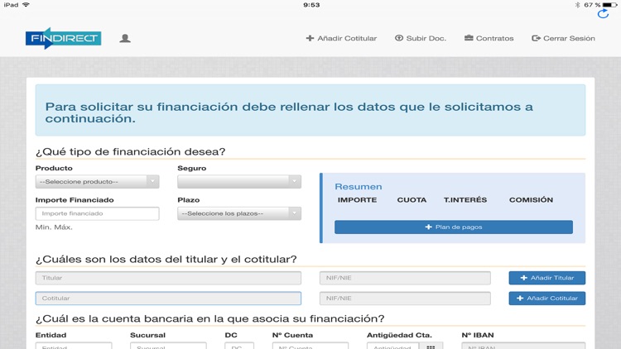Click the Resumen title
The image size is (621, 349).
point(359,186)
